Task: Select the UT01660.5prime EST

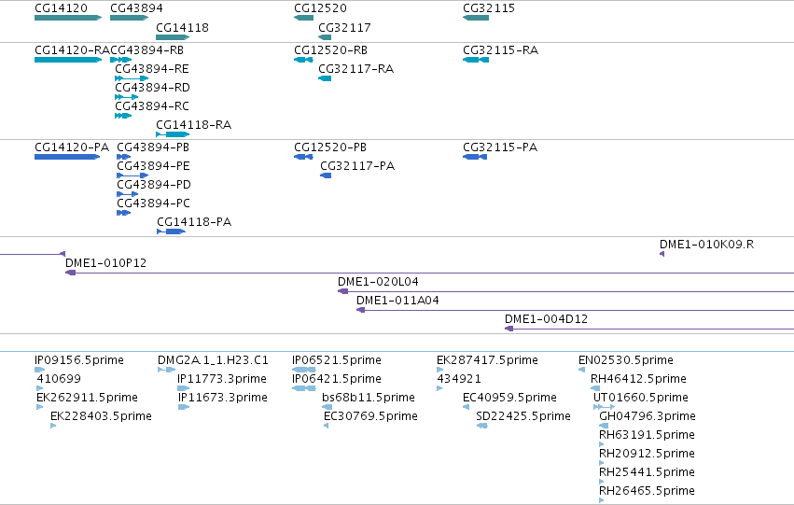Action: [604, 407]
